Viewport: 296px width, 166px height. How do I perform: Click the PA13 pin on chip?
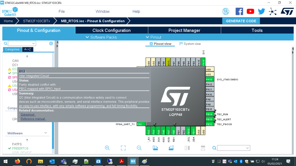[x=210, y=79]
